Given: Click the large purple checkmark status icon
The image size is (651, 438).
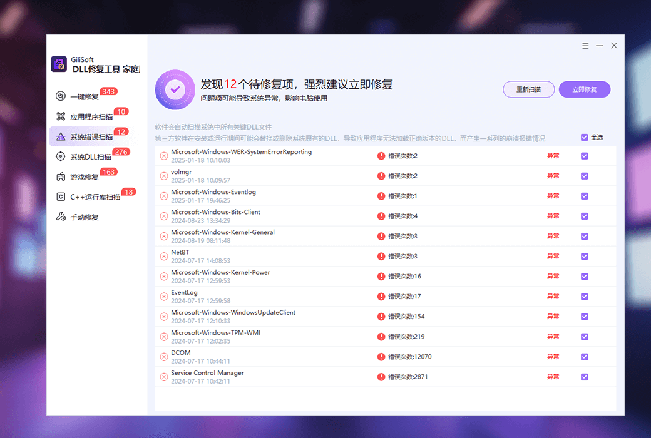Looking at the screenshot, I should pos(175,89).
